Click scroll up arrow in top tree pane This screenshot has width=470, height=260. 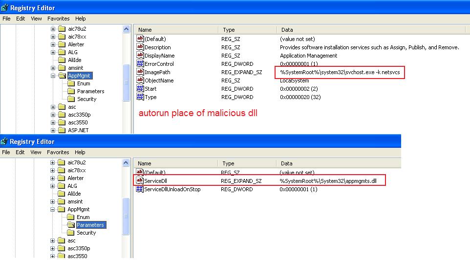pyautogui.click(x=127, y=29)
